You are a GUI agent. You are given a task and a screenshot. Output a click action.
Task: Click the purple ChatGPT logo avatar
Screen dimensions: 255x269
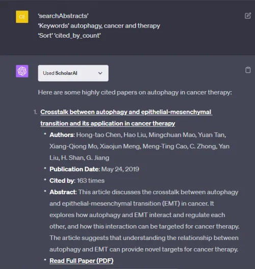22,71
